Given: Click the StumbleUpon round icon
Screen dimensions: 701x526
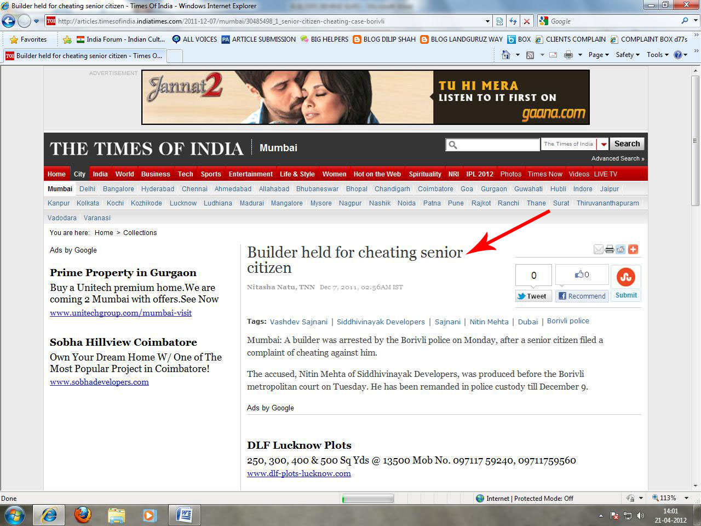Looking at the screenshot, I should tap(626, 277).
